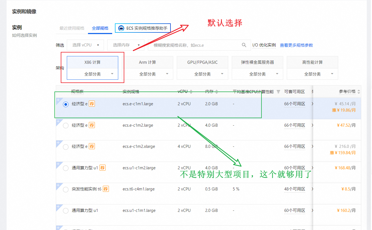Image resolution: width=372 pixels, height=230 pixels.
Task: Select radio for ecs.u1-c1m2.large
Action: (x=66, y=168)
